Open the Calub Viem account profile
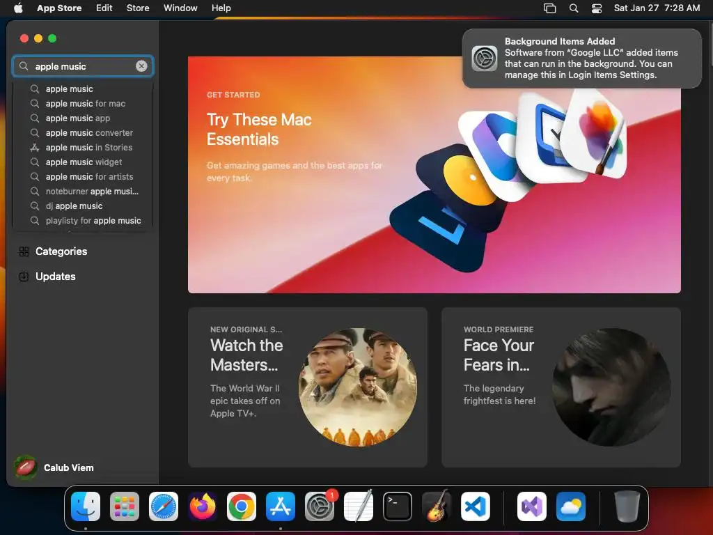 pos(54,467)
